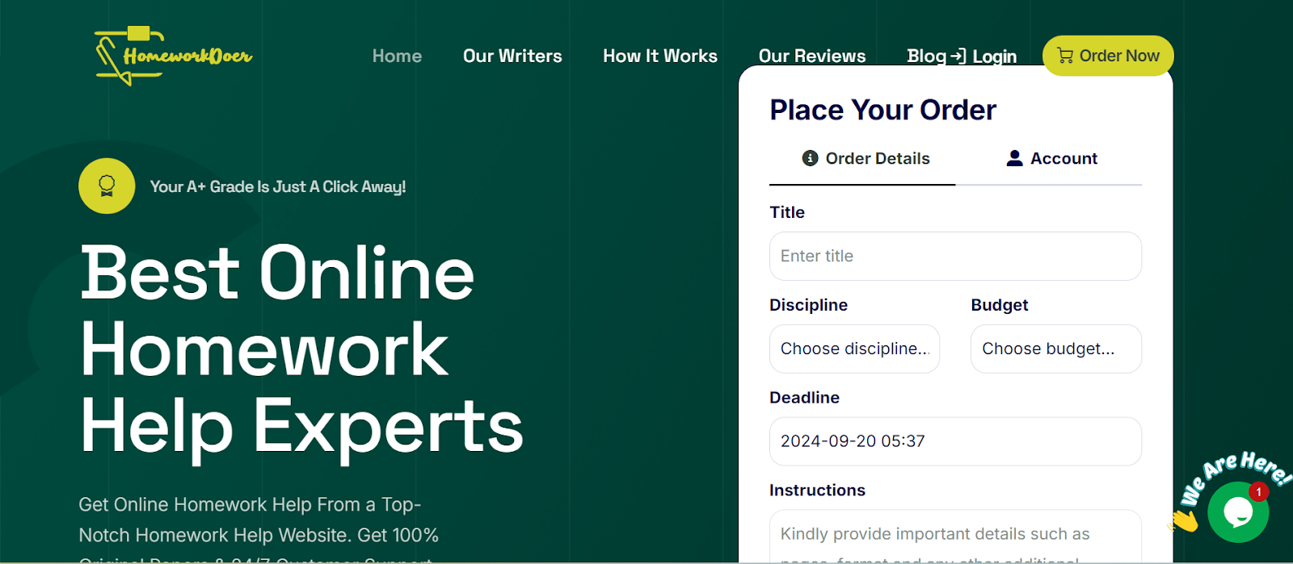1293x564 pixels.
Task: Click 'Get Online Homework Help From a Top-' text
Action: point(250,504)
